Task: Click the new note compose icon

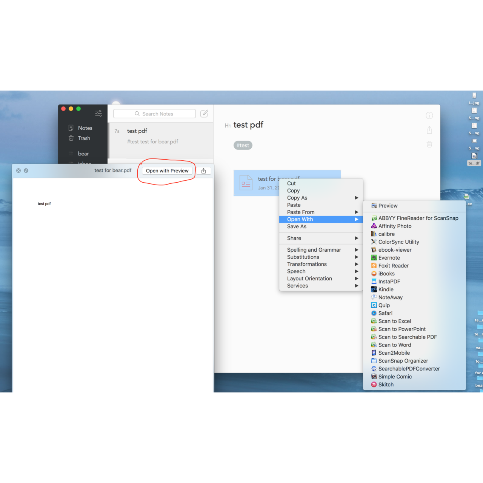Action: [204, 114]
